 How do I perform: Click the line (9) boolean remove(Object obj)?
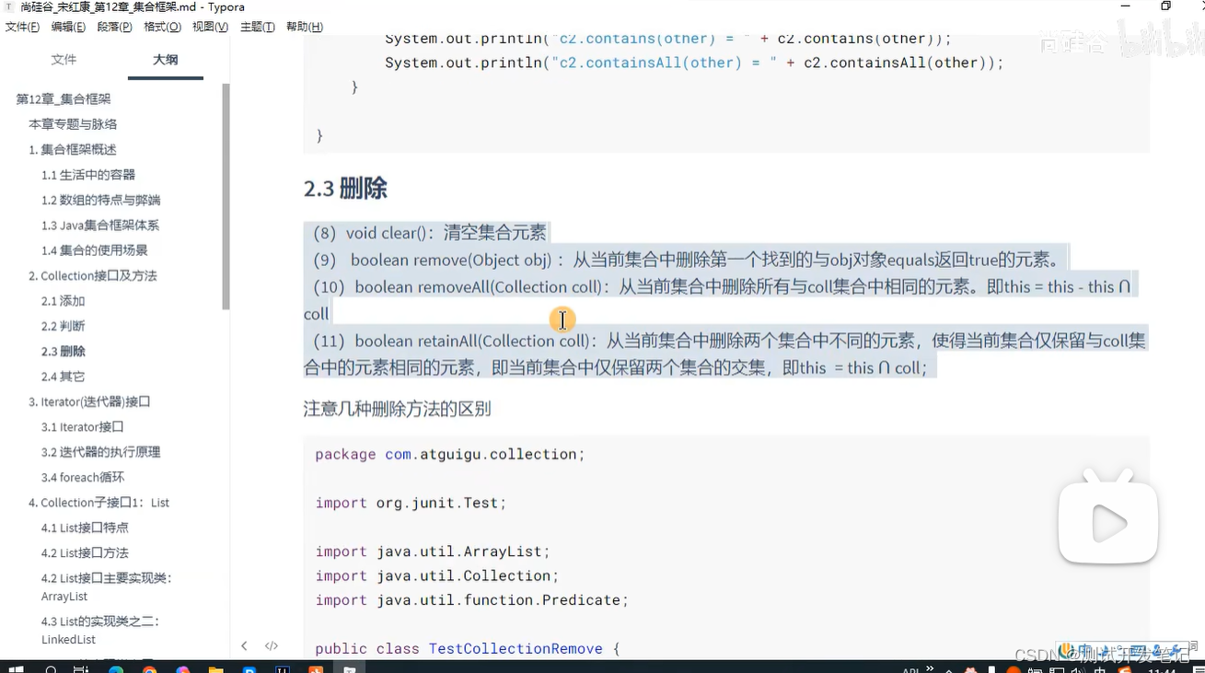[688, 261]
